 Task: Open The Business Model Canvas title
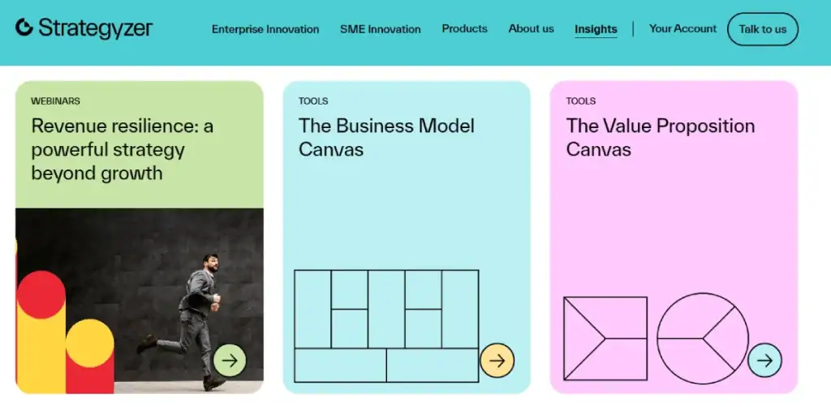point(386,138)
